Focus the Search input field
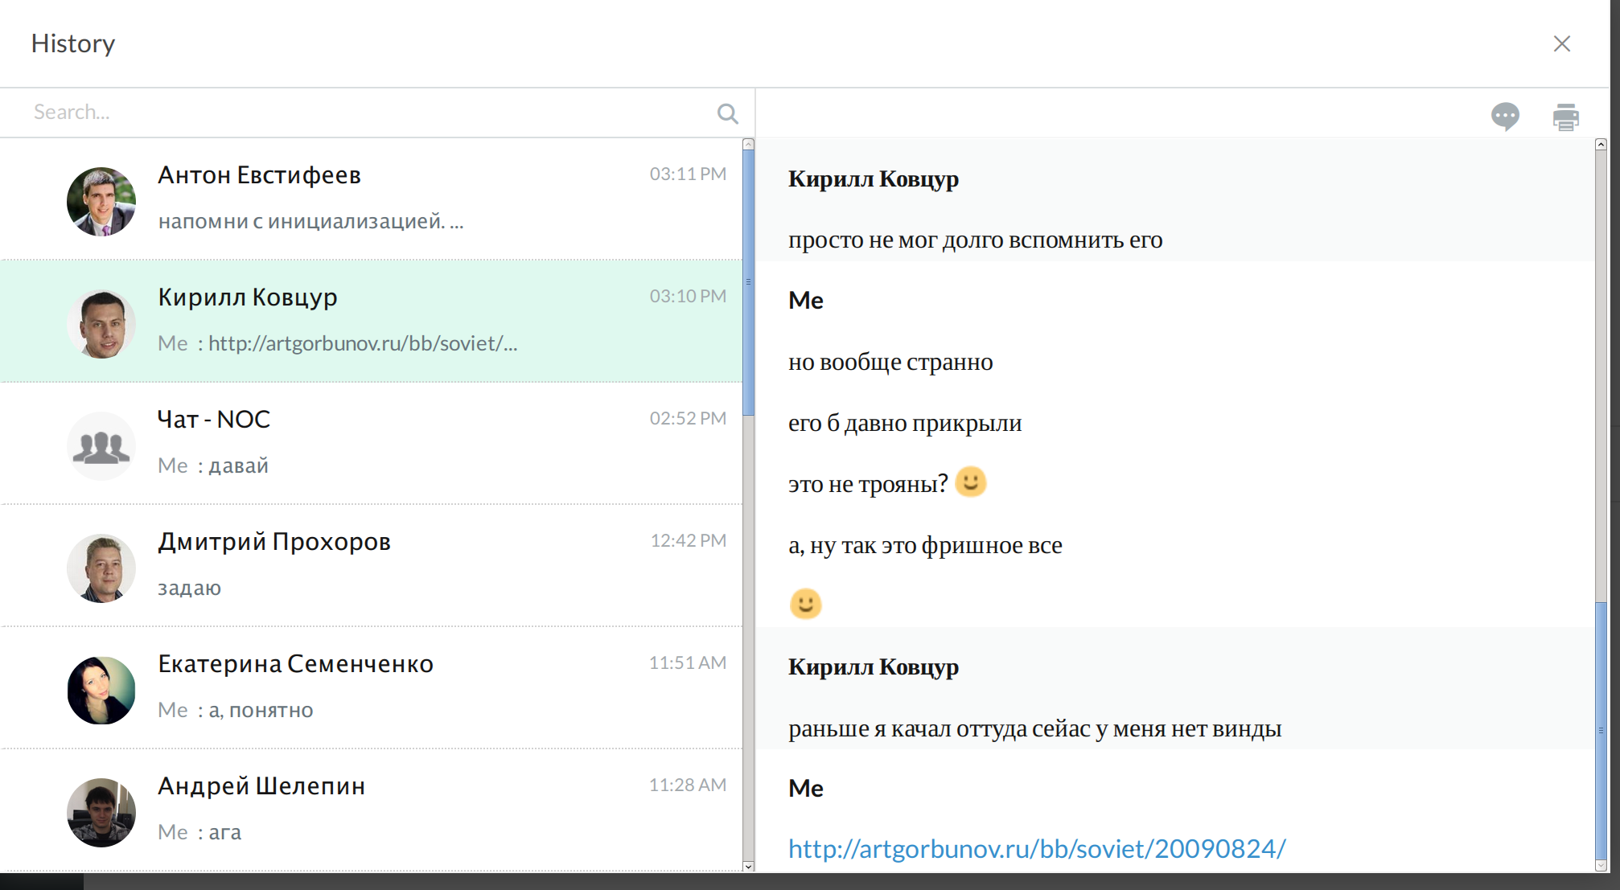 point(370,113)
